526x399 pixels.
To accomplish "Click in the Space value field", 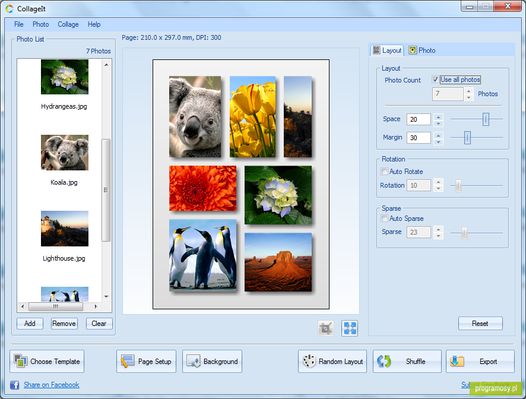I will 419,119.
